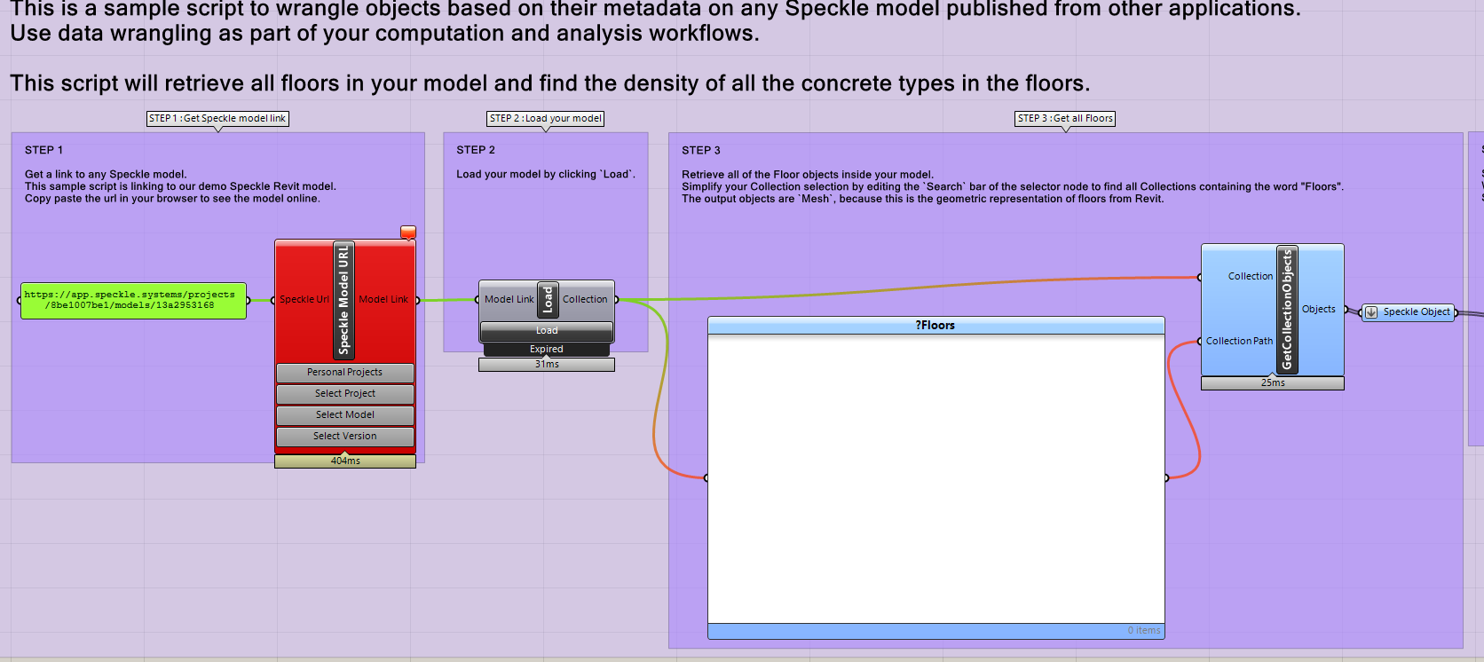
Task: Click the 25ms profiler tag
Action: (x=1273, y=383)
